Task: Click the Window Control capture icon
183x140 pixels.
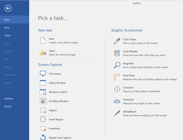Action: point(43,92)
